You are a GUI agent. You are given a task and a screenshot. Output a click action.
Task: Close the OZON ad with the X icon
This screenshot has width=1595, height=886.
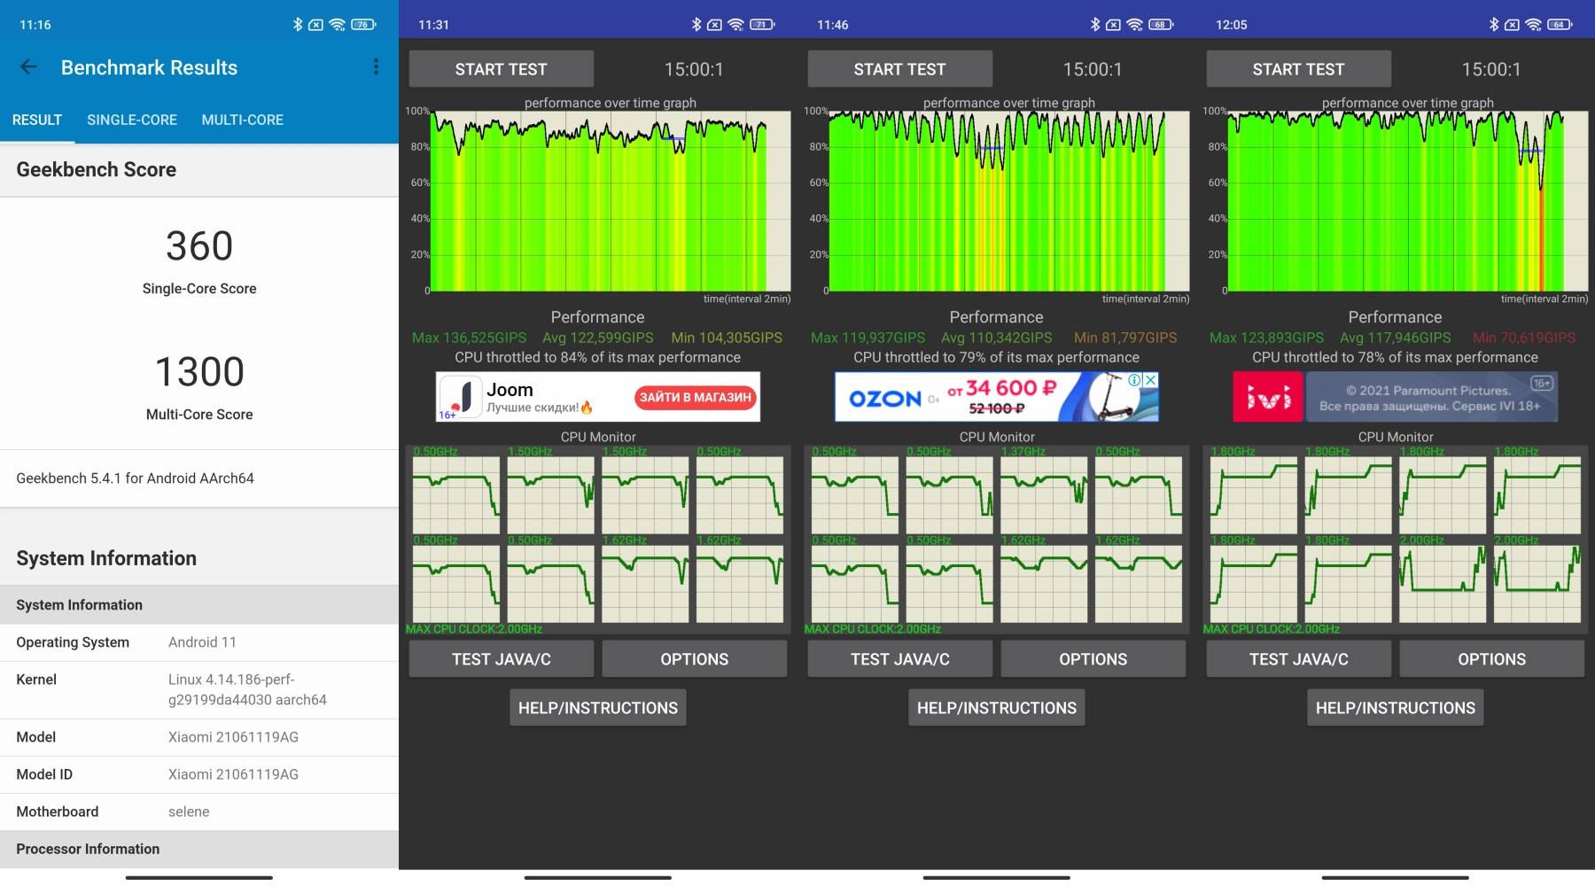tap(1150, 380)
